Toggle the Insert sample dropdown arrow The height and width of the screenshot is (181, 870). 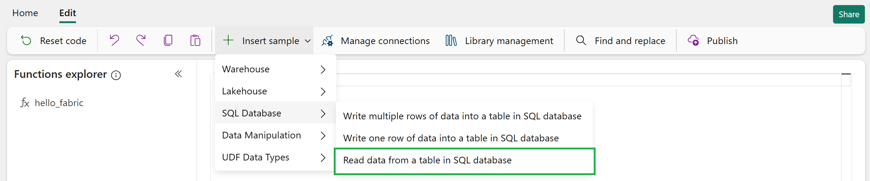(x=308, y=41)
